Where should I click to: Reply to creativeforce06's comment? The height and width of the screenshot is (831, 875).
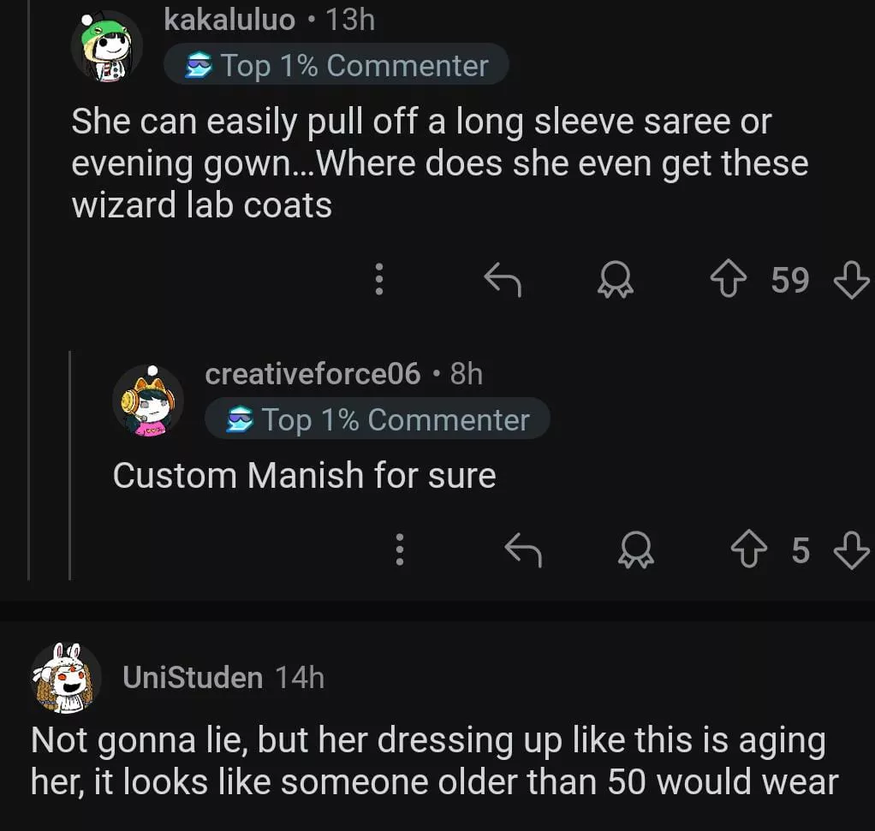(523, 550)
